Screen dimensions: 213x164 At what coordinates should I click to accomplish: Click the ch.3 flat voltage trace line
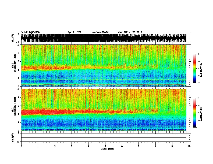(x=104, y=138)
